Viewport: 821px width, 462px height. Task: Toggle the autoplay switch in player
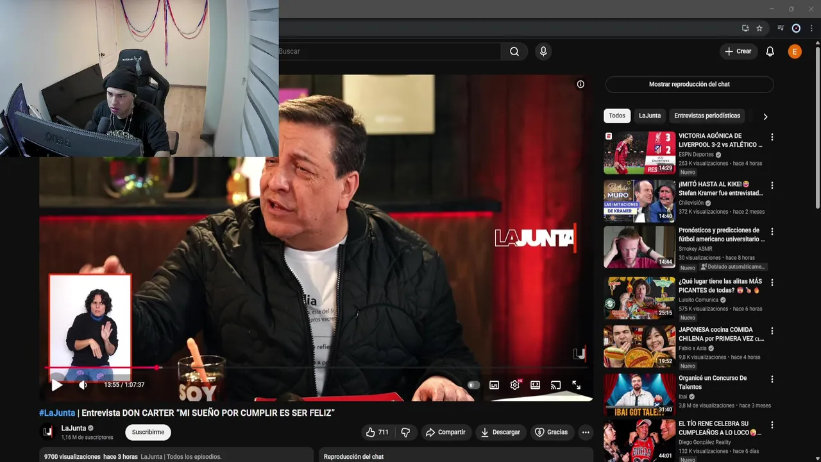(473, 385)
